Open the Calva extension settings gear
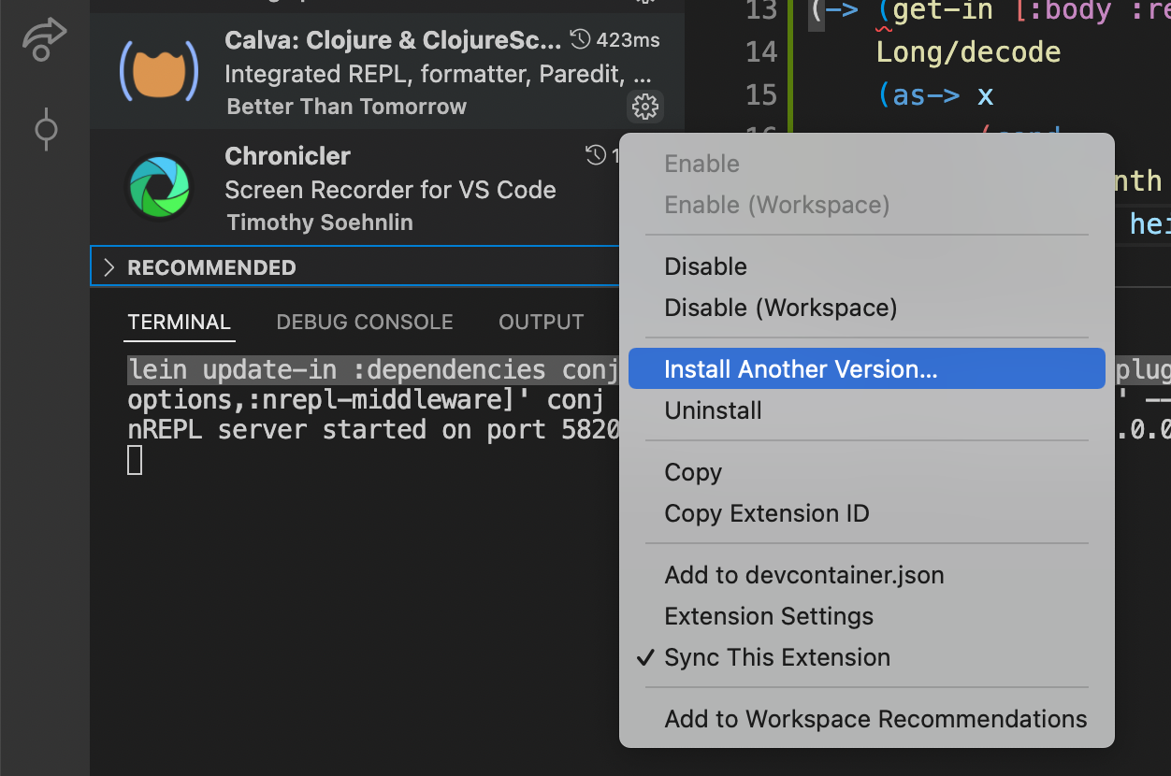Viewport: 1171px width, 776px height. pos(644,107)
